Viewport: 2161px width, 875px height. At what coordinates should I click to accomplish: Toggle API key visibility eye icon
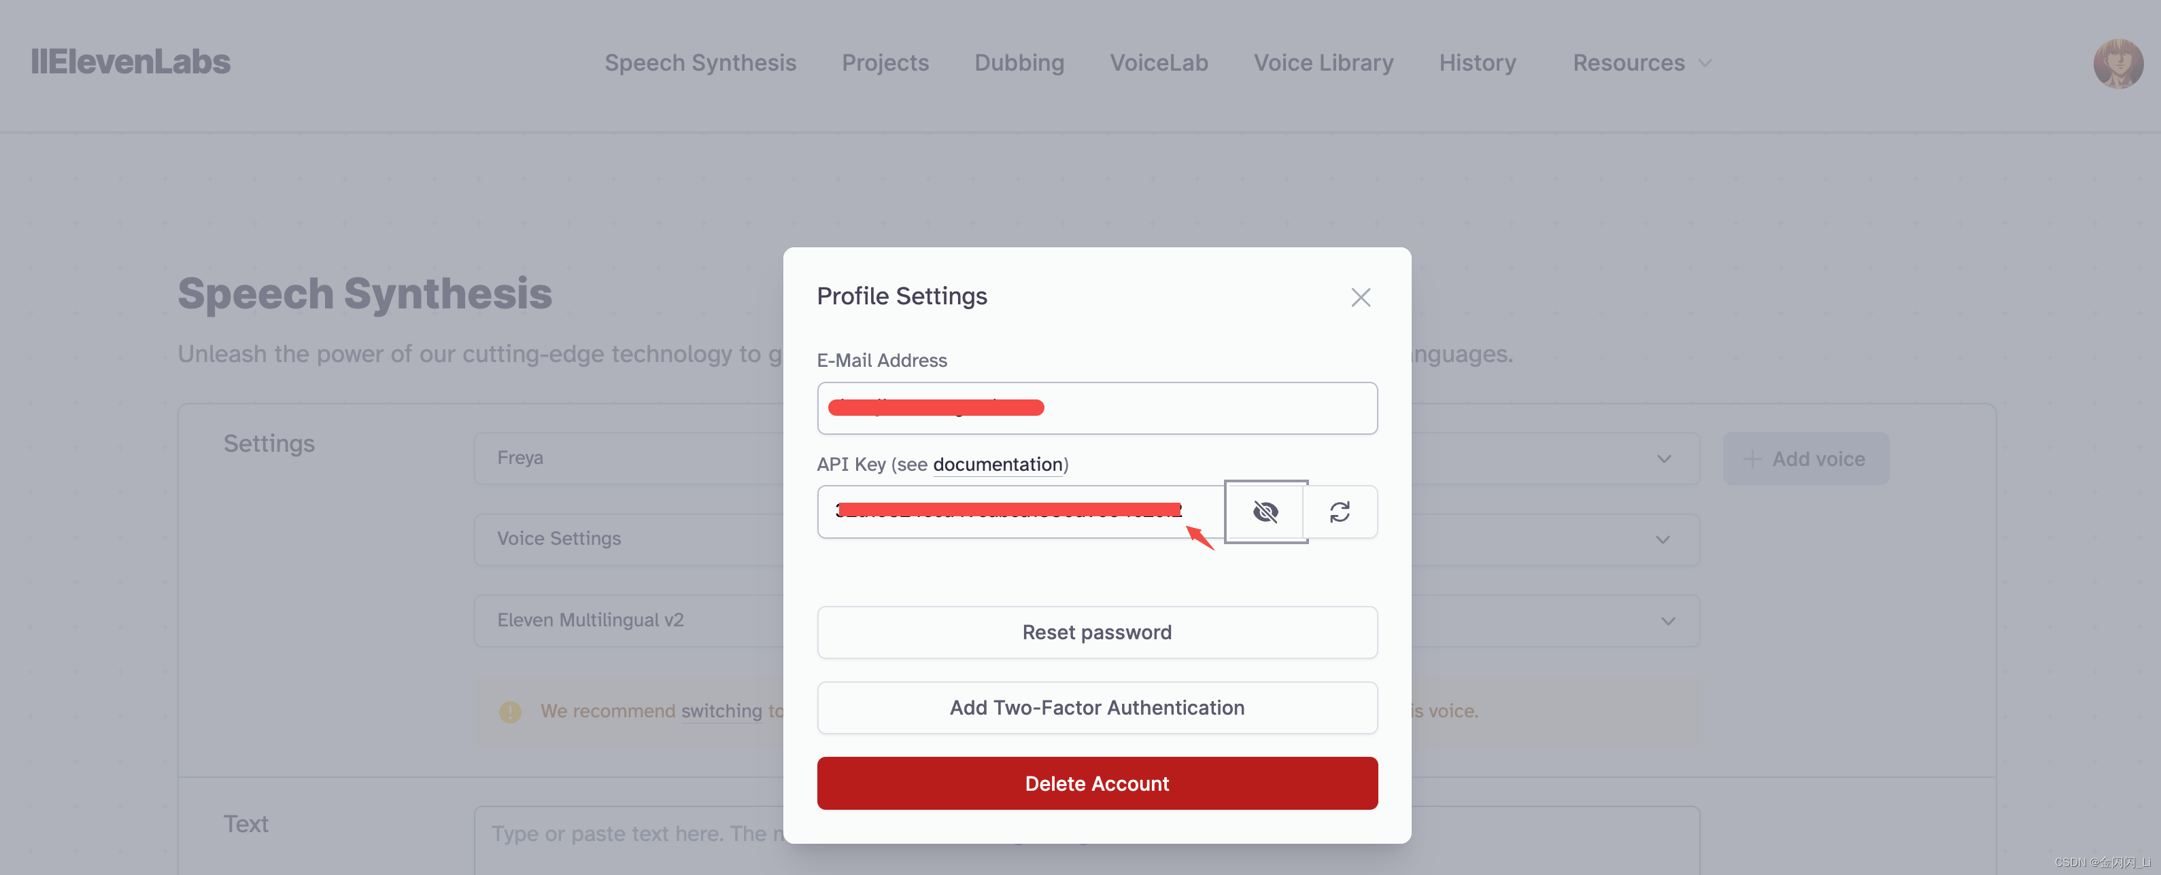tap(1265, 512)
